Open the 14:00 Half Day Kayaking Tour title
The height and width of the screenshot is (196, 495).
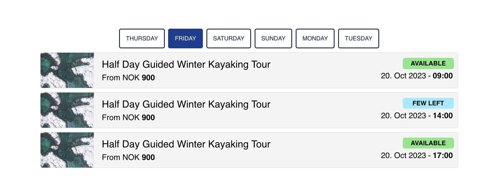186,104
